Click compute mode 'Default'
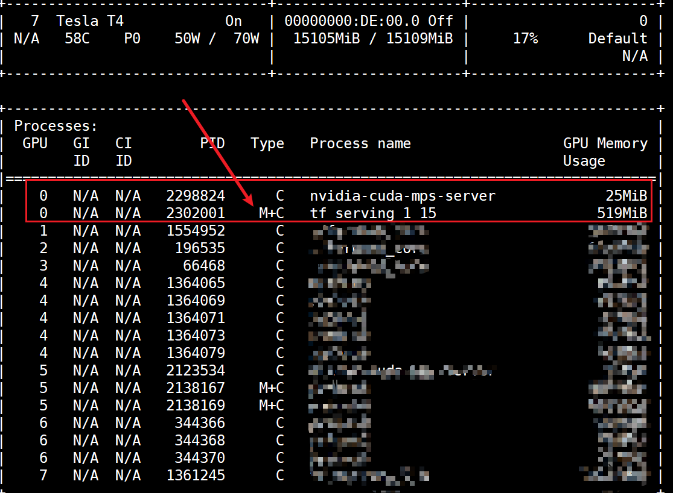Screen dimensions: 673x493 (617, 39)
